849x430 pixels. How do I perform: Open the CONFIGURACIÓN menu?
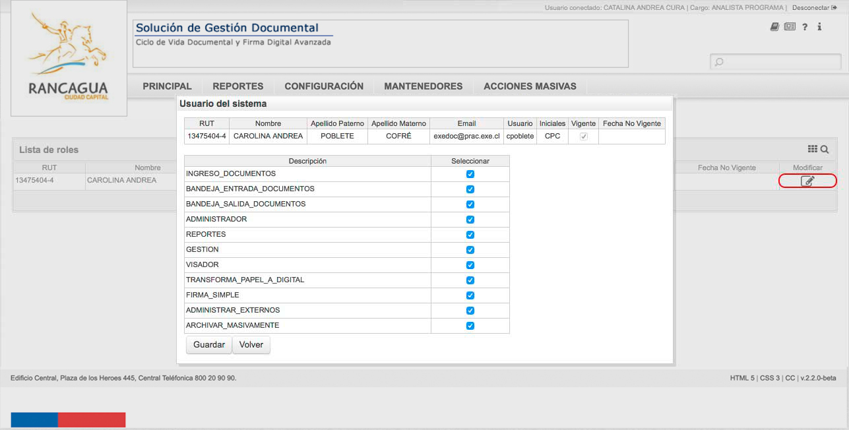click(x=324, y=86)
